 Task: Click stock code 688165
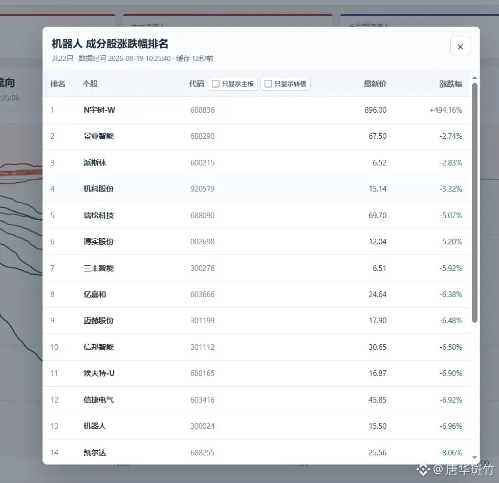click(x=202, y=373)
